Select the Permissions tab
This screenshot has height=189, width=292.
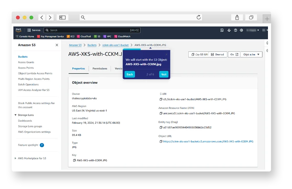100,68
